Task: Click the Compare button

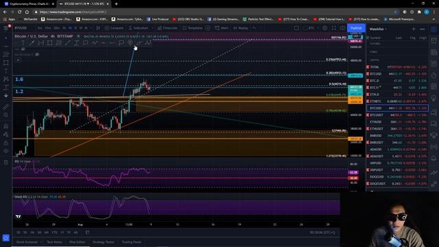Action: coord(115,28)
